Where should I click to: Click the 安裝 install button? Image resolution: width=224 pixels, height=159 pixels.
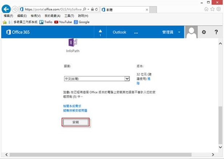pos(76,123)
